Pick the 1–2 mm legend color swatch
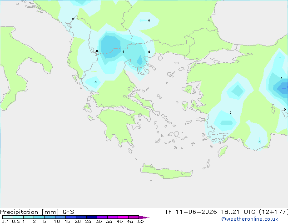 pyautogui.click(x=29, y=217)
